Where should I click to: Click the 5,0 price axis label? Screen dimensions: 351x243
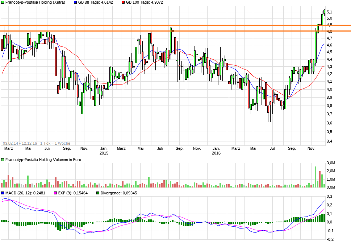coord(329,18)
